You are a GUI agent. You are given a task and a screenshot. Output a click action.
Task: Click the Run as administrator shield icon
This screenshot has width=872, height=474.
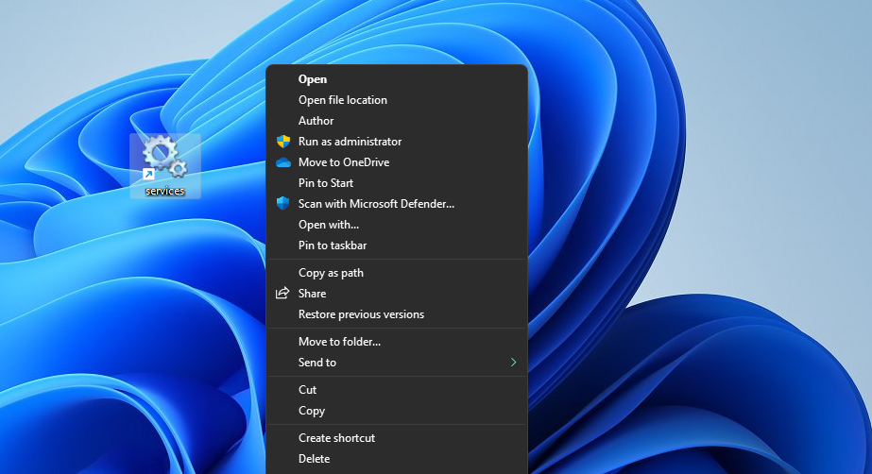282,142
